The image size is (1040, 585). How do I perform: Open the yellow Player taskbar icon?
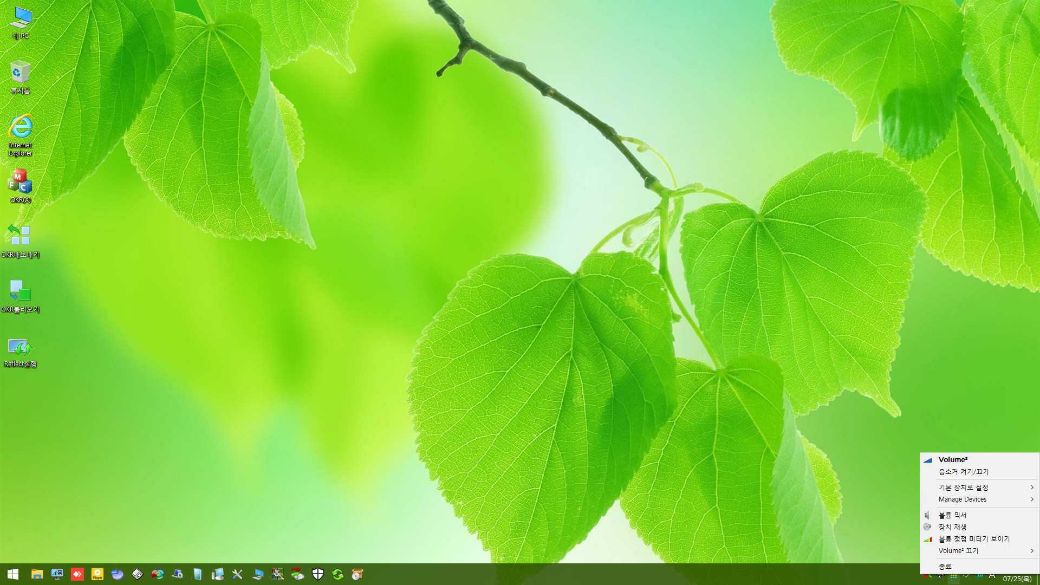coord(97,574)
